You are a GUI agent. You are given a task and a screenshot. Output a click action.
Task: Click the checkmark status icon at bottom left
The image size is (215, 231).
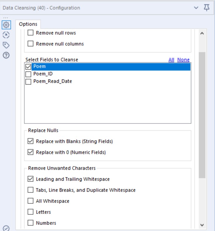(6, 228)
